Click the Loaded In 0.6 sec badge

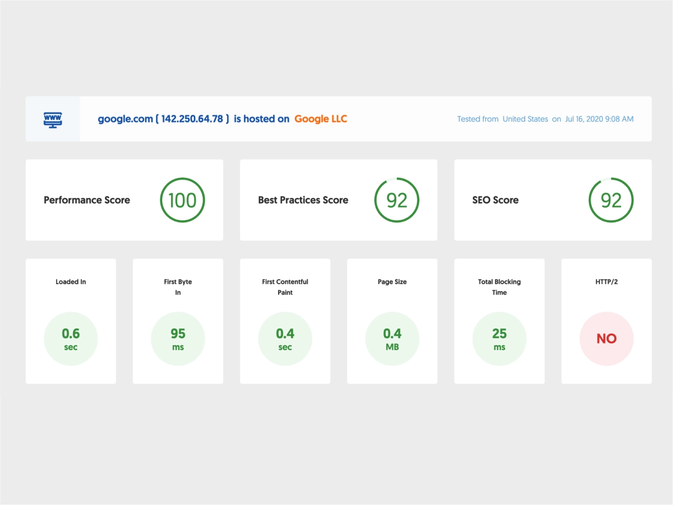(x=71, y=339)
